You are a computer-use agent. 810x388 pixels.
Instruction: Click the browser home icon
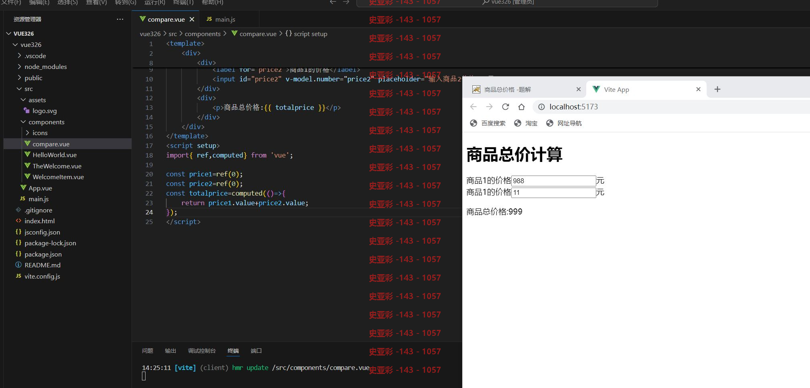point(521,107)
